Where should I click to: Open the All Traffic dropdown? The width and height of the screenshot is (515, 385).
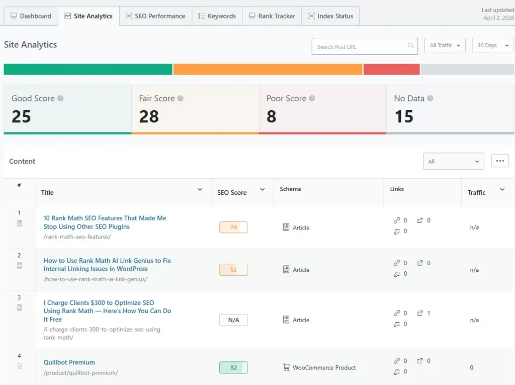(x=445, y=45)
